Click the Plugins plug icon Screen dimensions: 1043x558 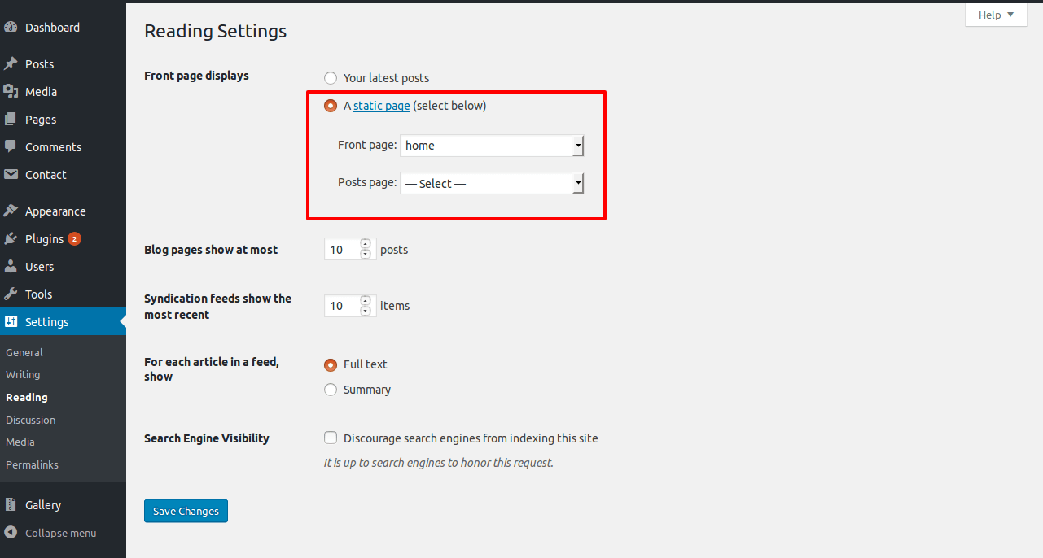click(x=11, y=238)
